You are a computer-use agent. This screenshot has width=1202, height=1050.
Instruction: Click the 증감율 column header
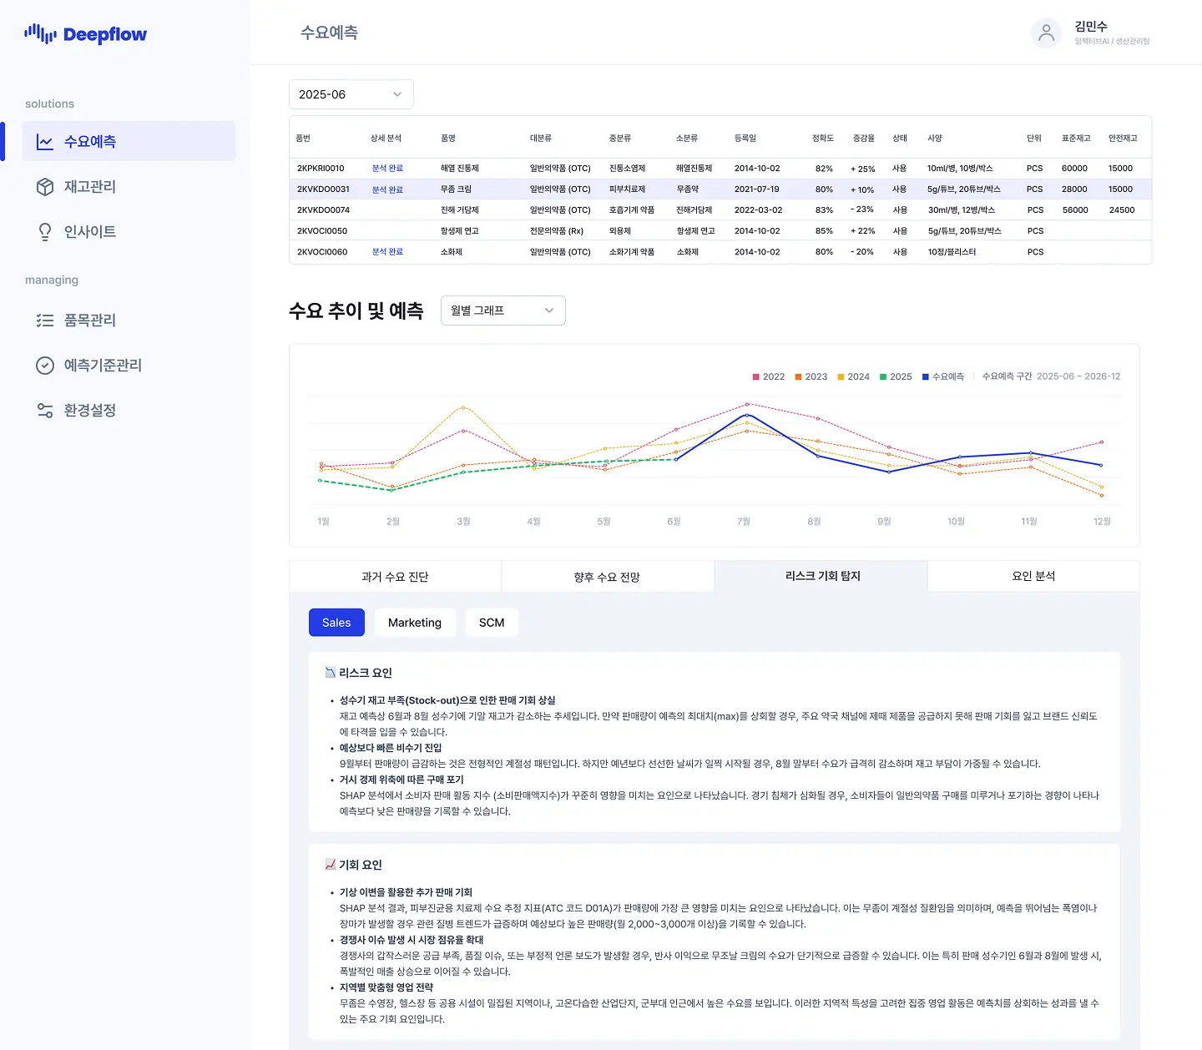[864, 139]
